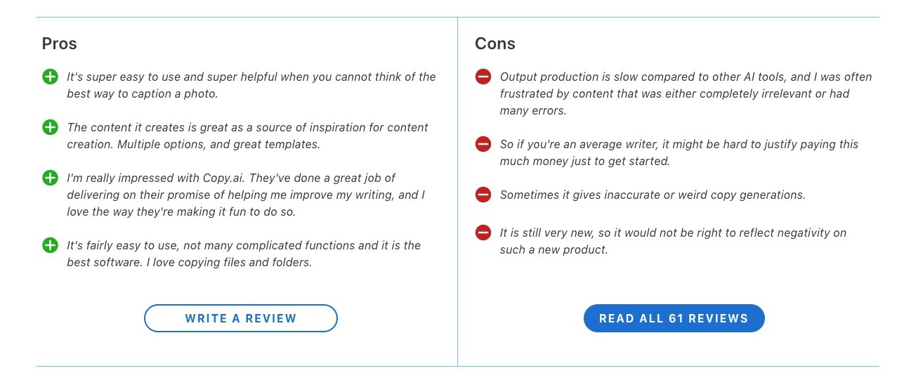The image size is (904, 392).
Task: Click the red minus icon next to "still very new"
Action: point(483,233)
